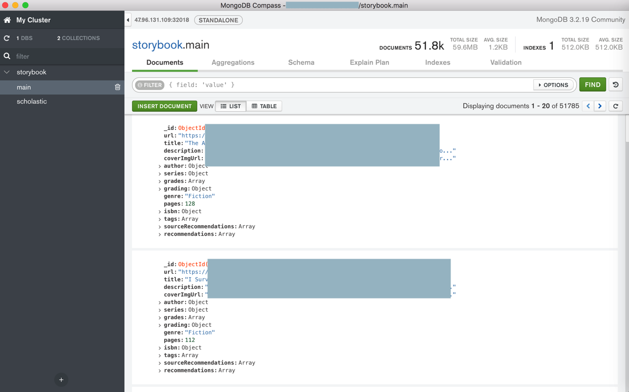Open the Documents tab
Image resolution: width=629 pixels, height=392 pixels.
click(x=165, y=63)
